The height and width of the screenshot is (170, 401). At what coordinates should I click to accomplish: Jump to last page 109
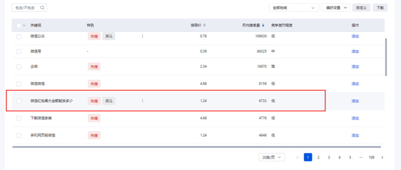(x=372, y=157)
